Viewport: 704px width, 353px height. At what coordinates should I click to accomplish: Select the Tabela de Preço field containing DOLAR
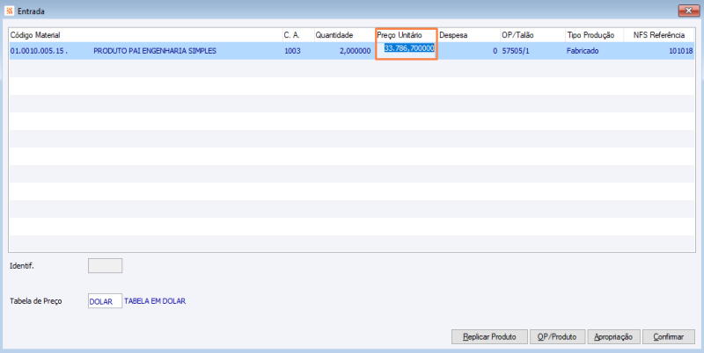[105, 301]
